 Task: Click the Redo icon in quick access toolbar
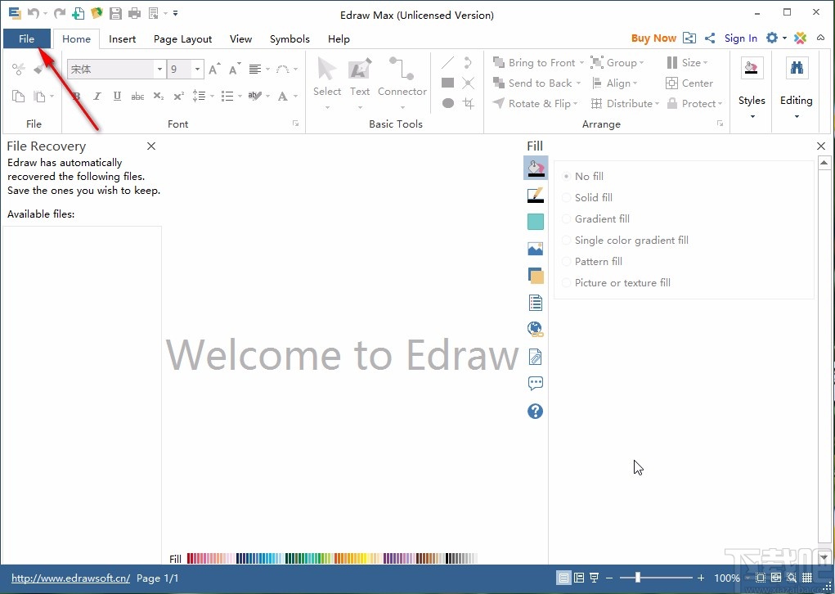tap(60, 13)
